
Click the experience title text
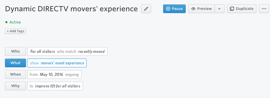click(71, 9)
